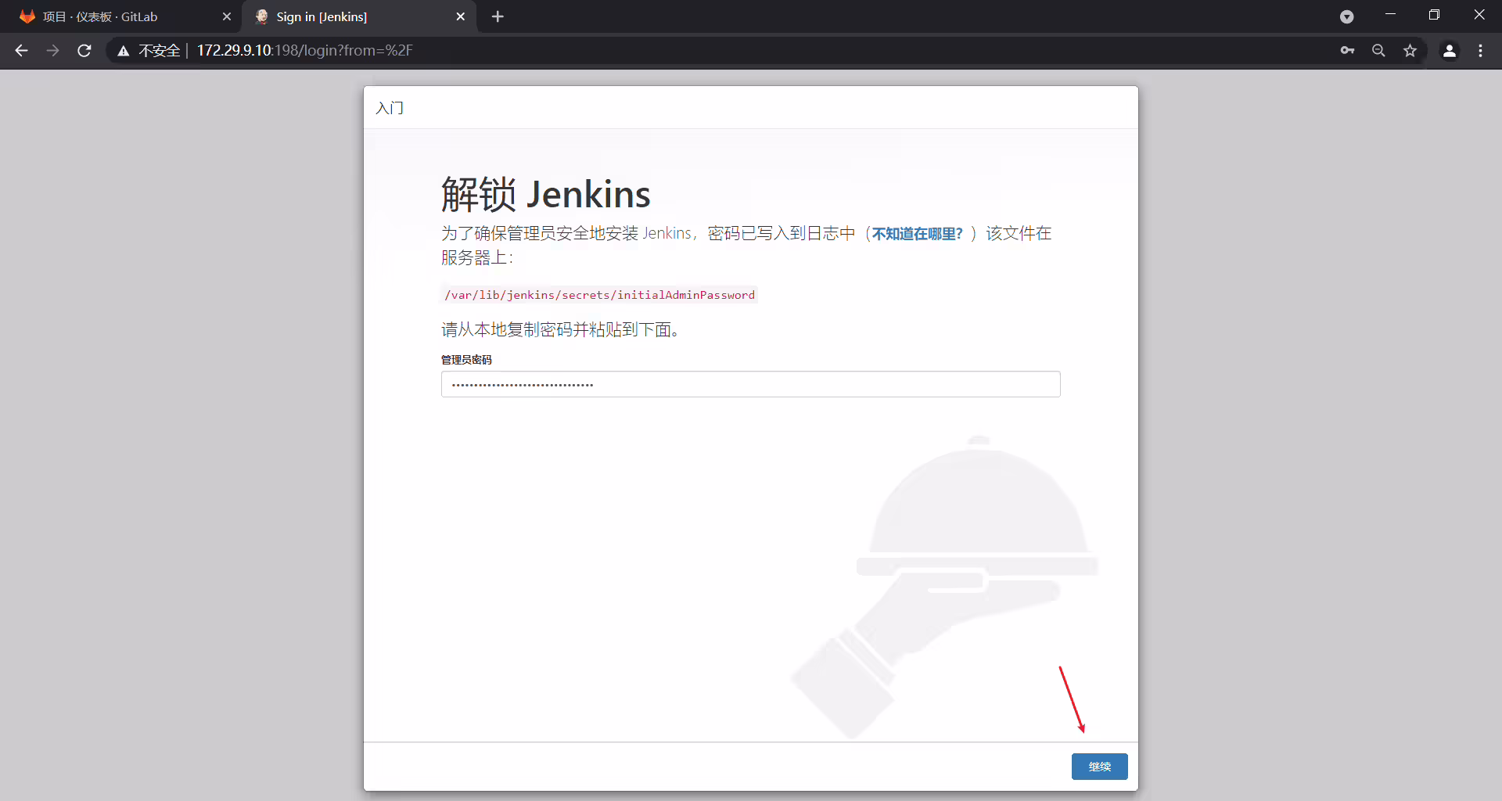Click the browser forward arrow
The width and height of the screenshot is (1502, 801).
[52, 51]
